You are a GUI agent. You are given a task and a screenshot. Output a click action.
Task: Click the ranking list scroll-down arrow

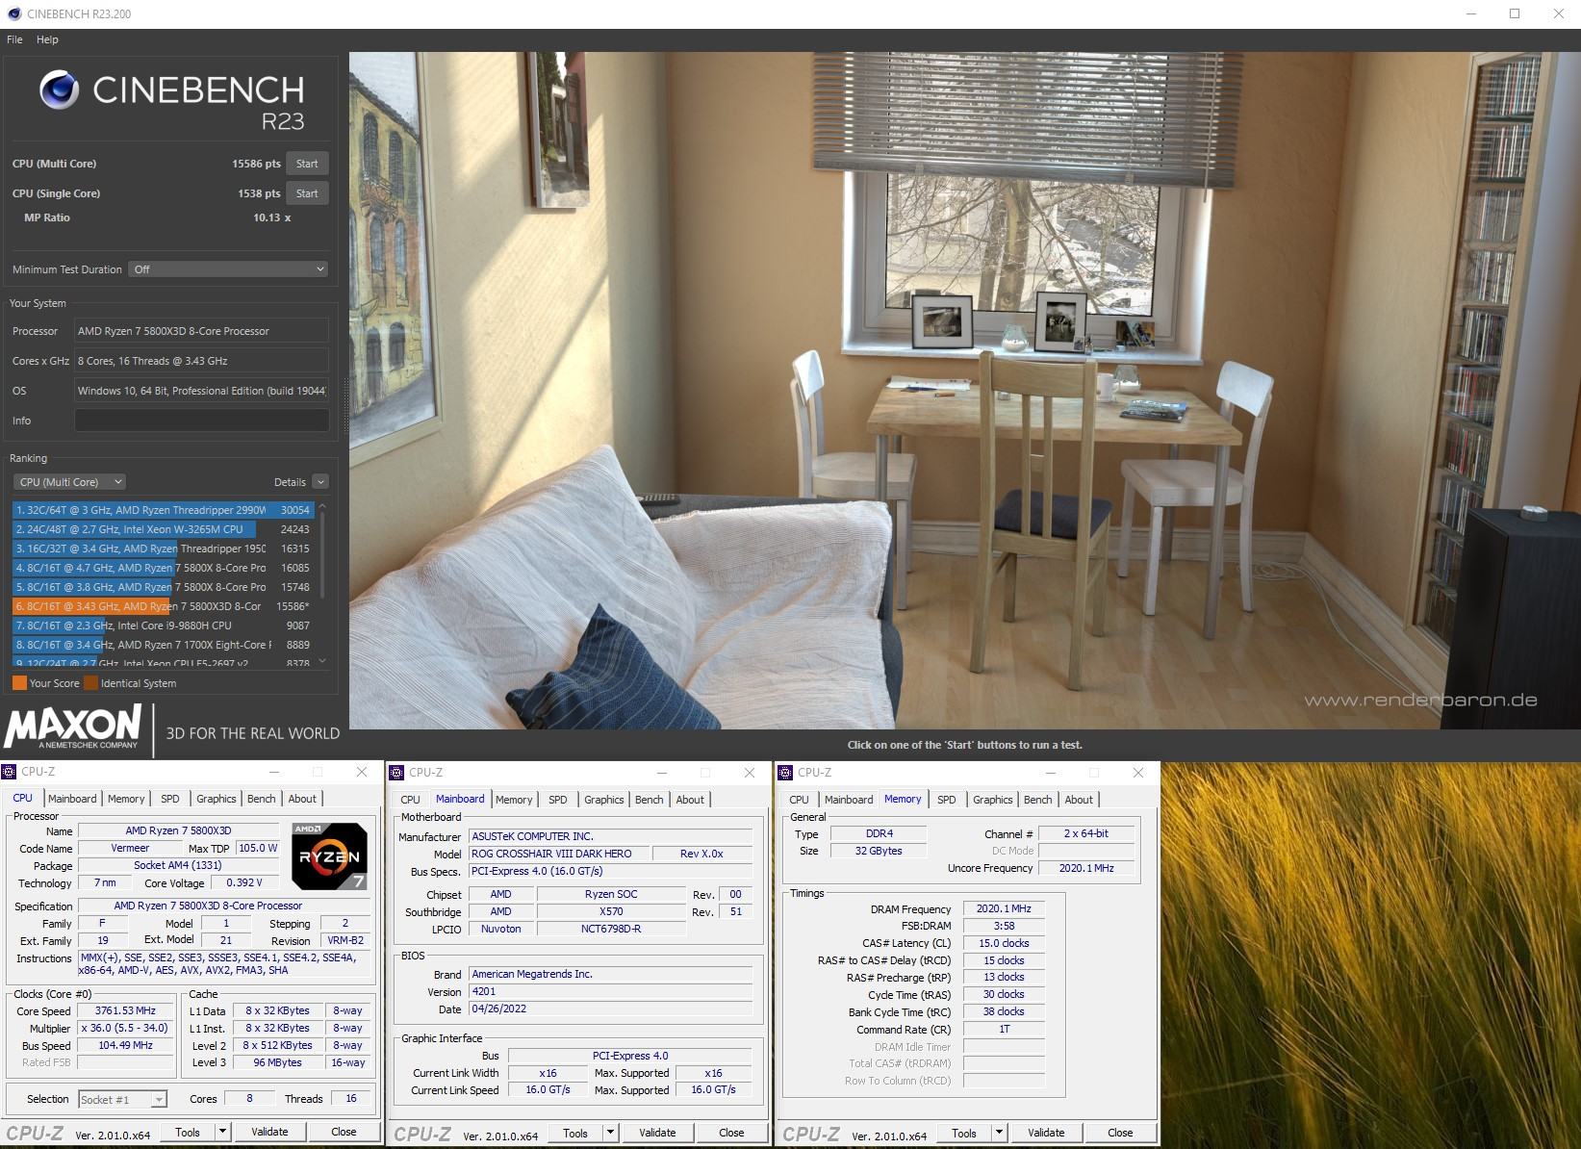tap(322, 661)
